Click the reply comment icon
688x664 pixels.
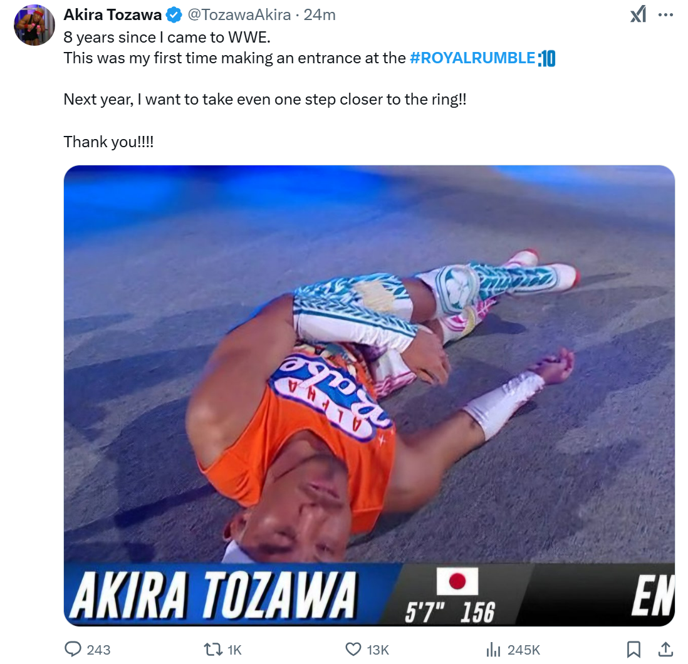(x=73, y=649)
